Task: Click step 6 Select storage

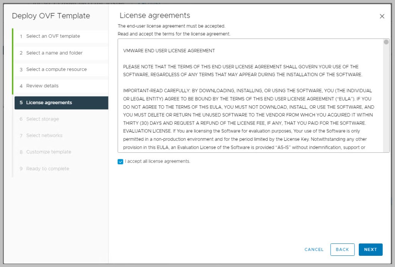Action: click(42, 119)
